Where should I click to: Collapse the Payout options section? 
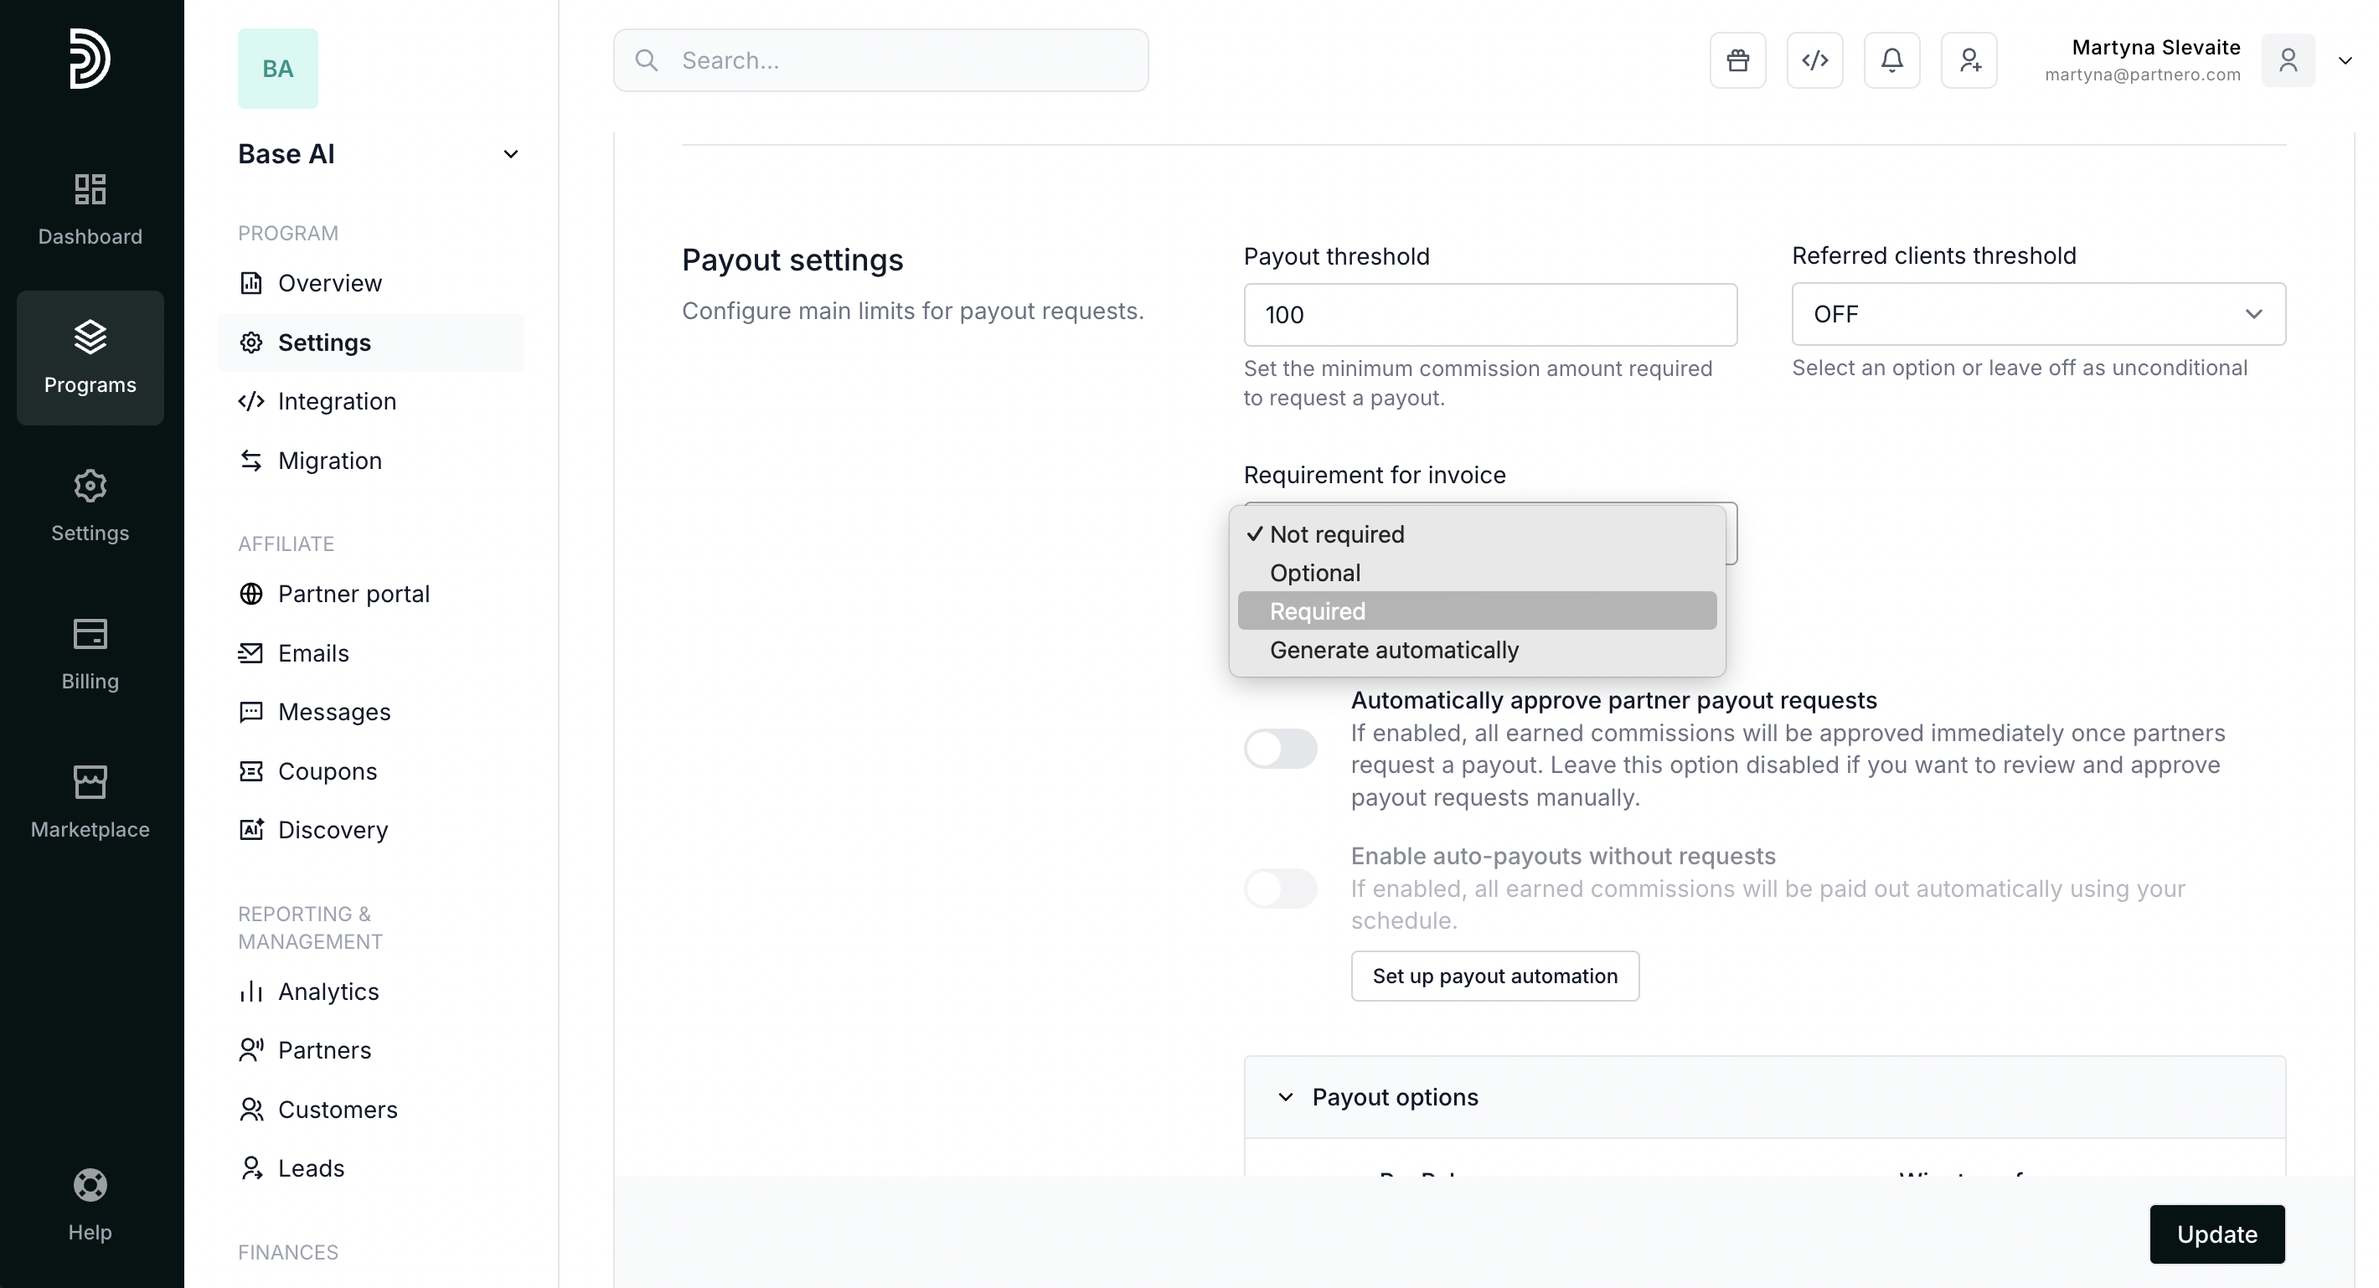pyautogui.click(x=1286, y=1097)
